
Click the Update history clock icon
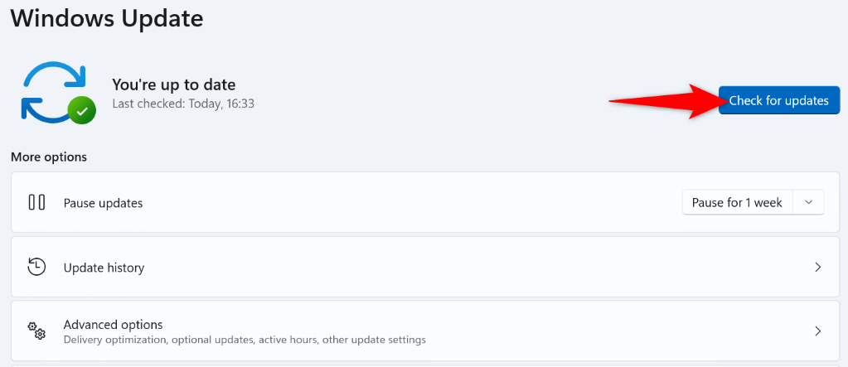tap(36, 267)
